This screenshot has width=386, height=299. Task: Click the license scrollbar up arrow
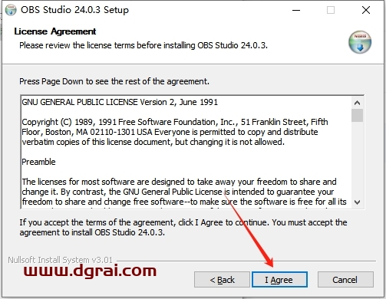(x=357, y=103)
